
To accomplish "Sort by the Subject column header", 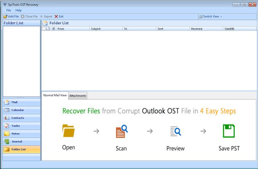I will (106, 29).
